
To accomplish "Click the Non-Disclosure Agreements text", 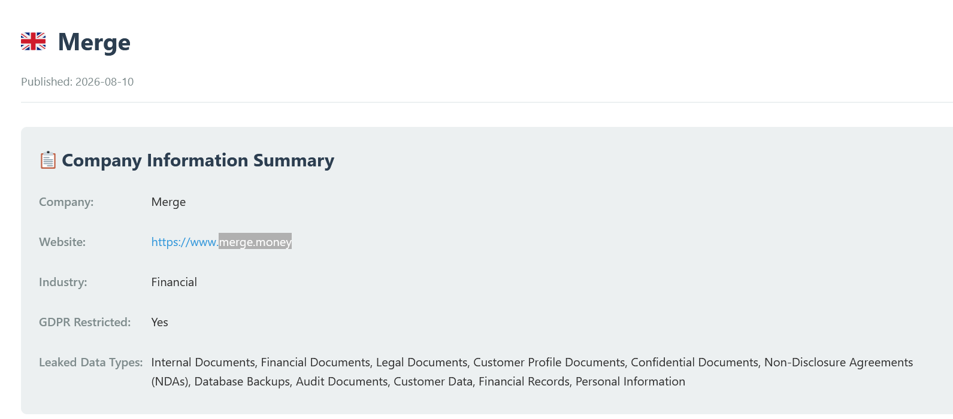I will [x=839, y=362].
